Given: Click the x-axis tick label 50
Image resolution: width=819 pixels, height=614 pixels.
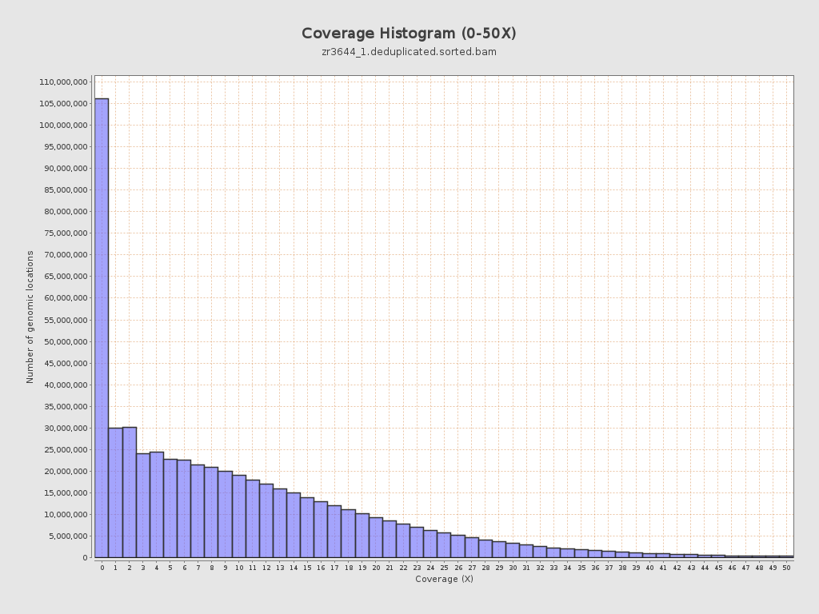Looking at the screenshot, I should click(787, 568).
